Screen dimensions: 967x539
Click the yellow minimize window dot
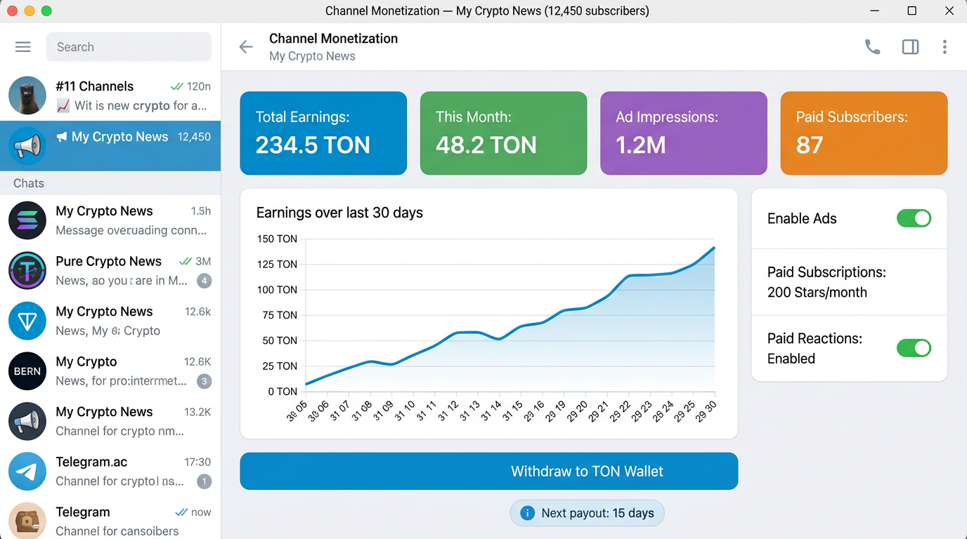click(x=30, y=11)
